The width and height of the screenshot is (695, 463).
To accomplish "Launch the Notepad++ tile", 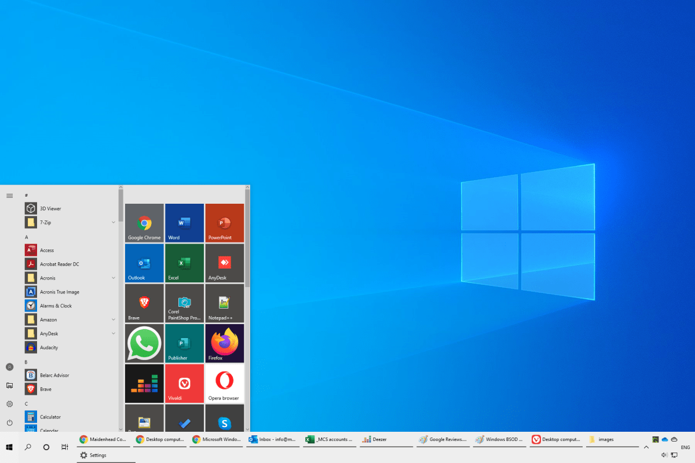I will click(x=225, y=303).
